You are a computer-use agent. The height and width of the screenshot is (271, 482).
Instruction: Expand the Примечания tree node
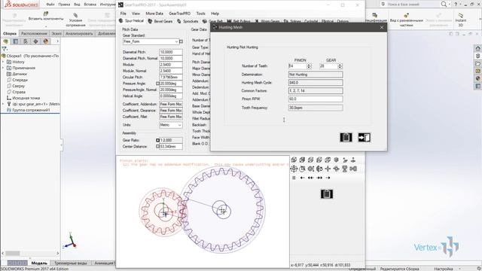point(3,68)
